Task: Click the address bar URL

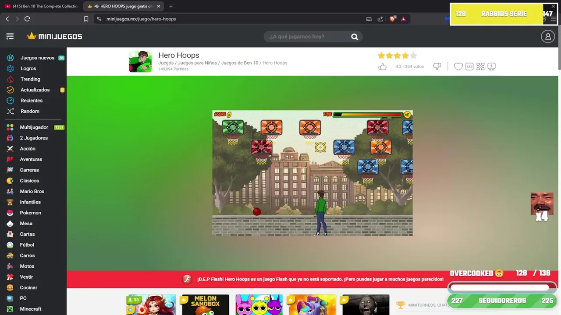Action: click(141, 19)
